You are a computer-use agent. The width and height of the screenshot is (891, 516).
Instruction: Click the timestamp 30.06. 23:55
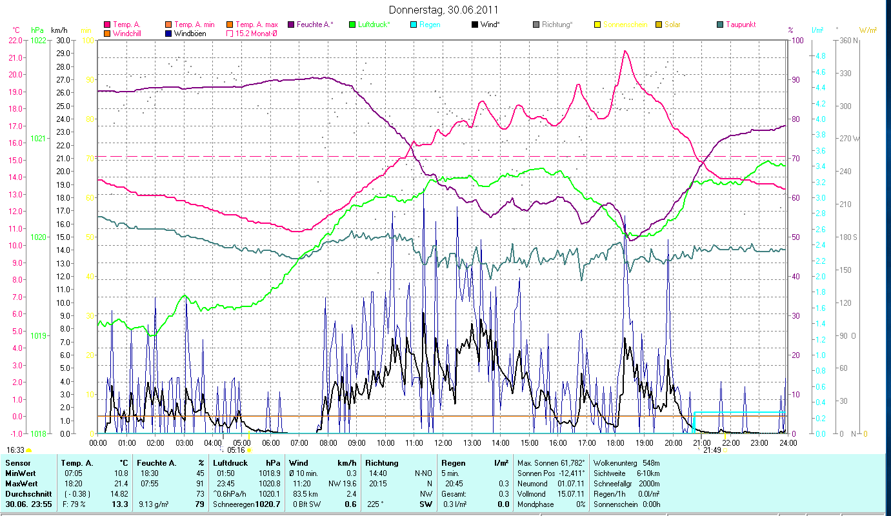[30, 504]
